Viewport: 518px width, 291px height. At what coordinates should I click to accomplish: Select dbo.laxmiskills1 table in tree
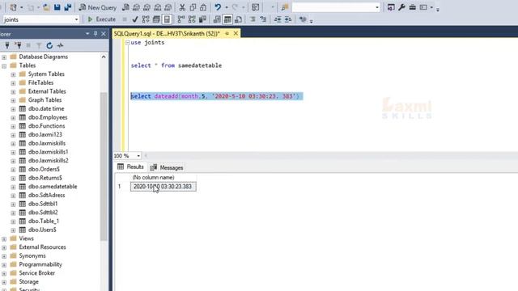pyautogui.click(x=49, y=152)
